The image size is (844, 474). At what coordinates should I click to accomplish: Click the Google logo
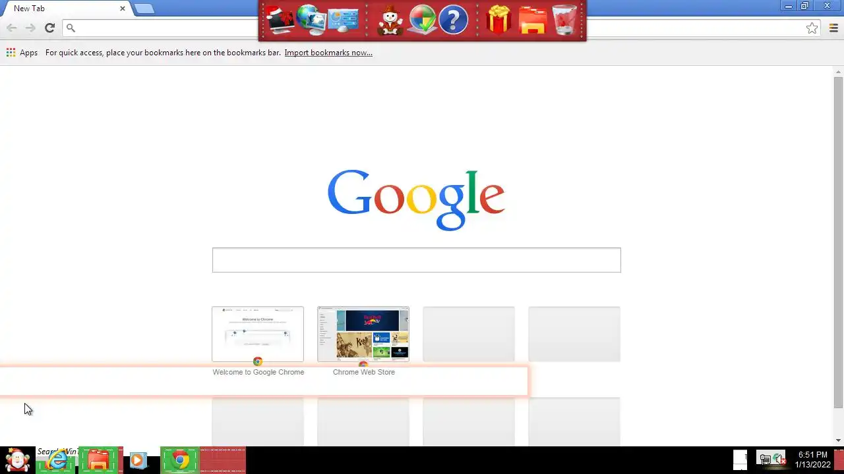tap(416, 199)
